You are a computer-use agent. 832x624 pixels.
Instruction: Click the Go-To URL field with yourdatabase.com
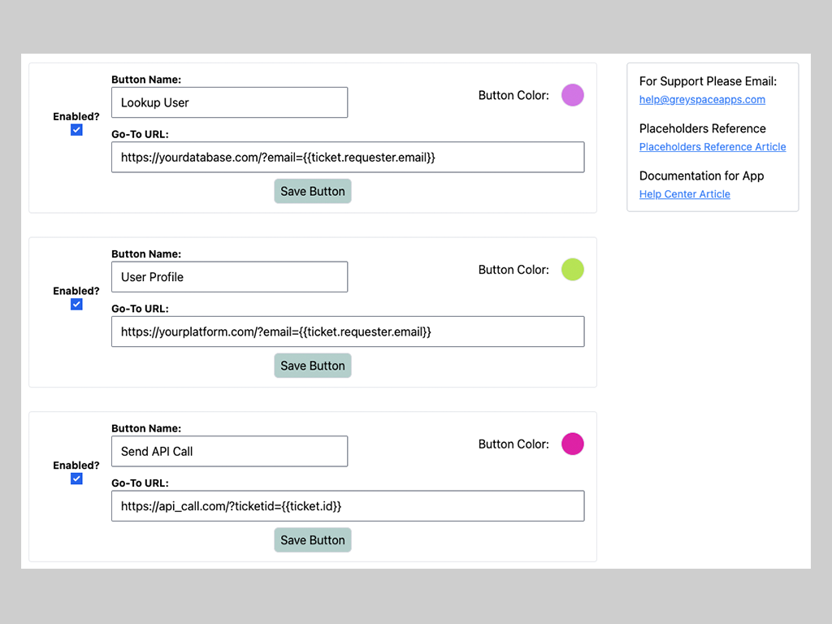(347, 158)
